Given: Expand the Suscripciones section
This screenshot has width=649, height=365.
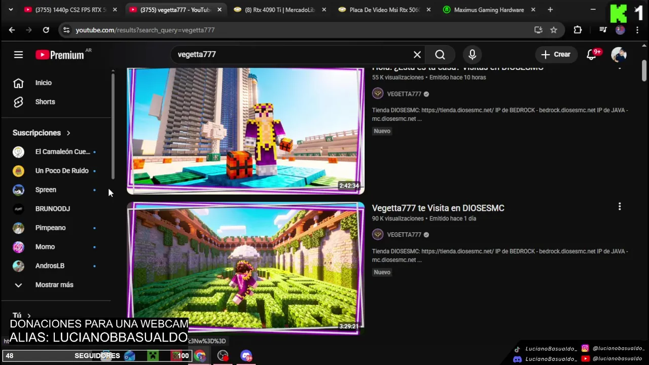Looking at the screenshot, I should pos(42,133).
